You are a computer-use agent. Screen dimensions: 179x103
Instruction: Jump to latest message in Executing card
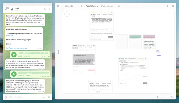pyautogui.click(x=94, y=63)
